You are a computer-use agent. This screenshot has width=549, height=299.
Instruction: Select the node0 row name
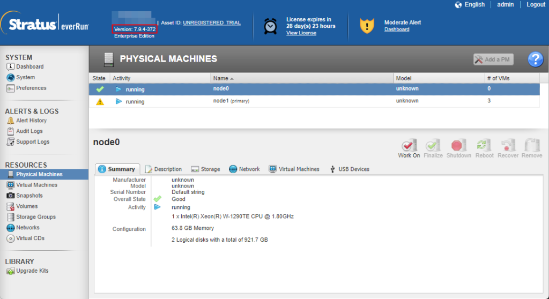(221, 88)
